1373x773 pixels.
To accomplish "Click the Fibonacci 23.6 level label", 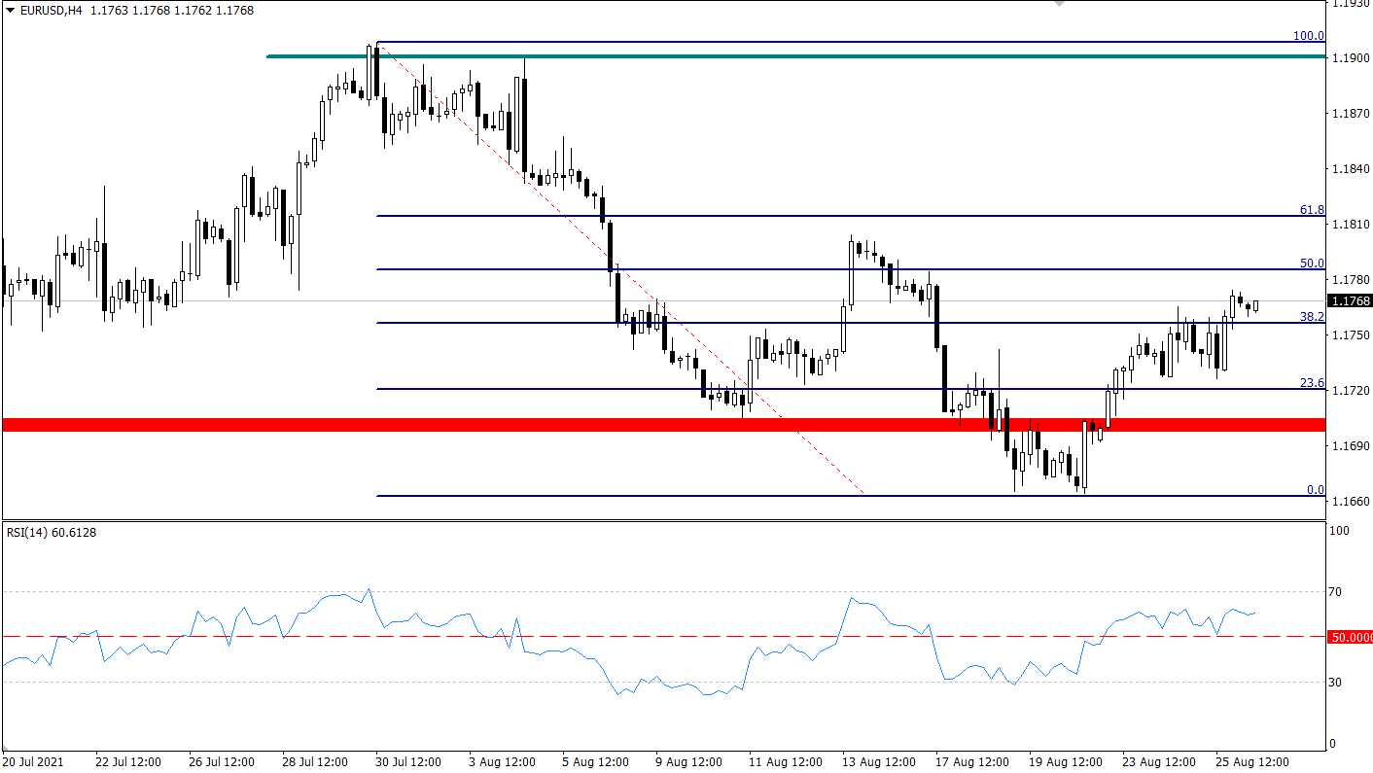I will tap(1312, 383).
